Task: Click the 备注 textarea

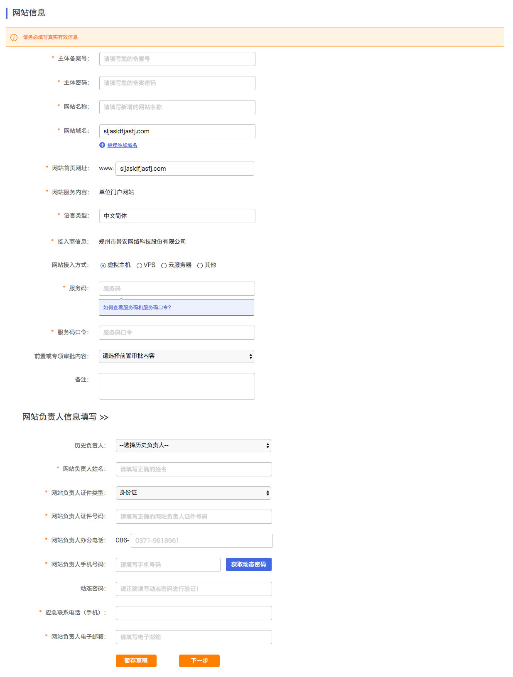Action: 177,386
